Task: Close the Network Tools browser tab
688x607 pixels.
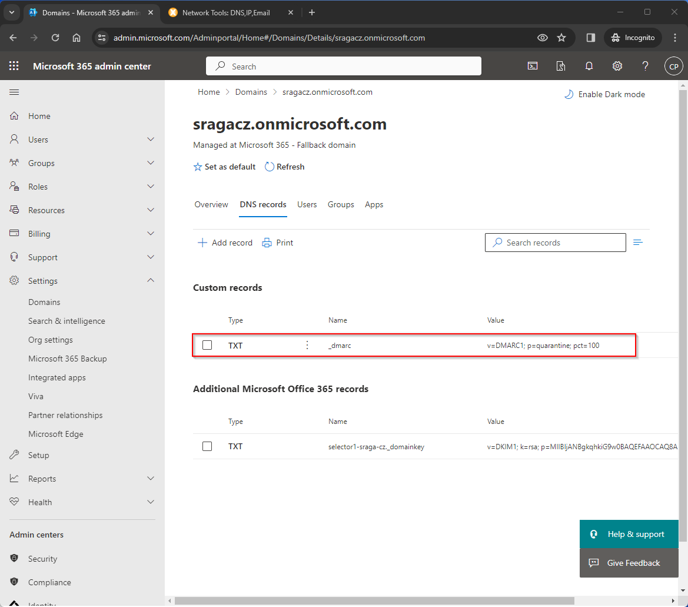Action: (291, 13)
